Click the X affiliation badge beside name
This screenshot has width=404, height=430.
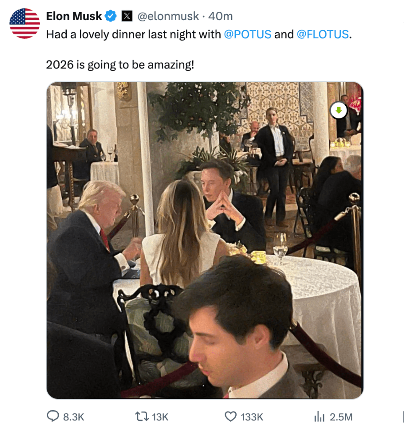click(127, 16)
